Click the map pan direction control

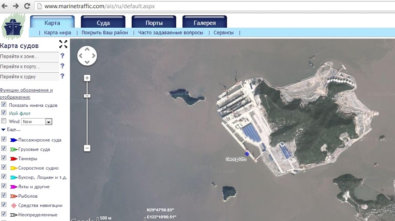(x=87, y=56)
